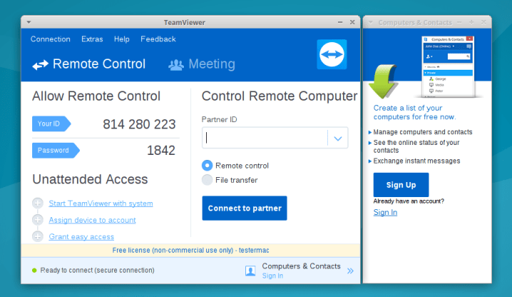Open the Grant easy access link
Image resolution: width=512 pixels, height=297 pixels.
tap(81, 236)
